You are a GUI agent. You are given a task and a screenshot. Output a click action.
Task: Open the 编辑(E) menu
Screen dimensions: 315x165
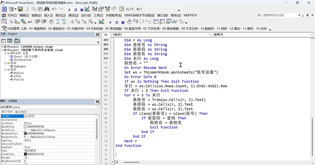[24, 15]
